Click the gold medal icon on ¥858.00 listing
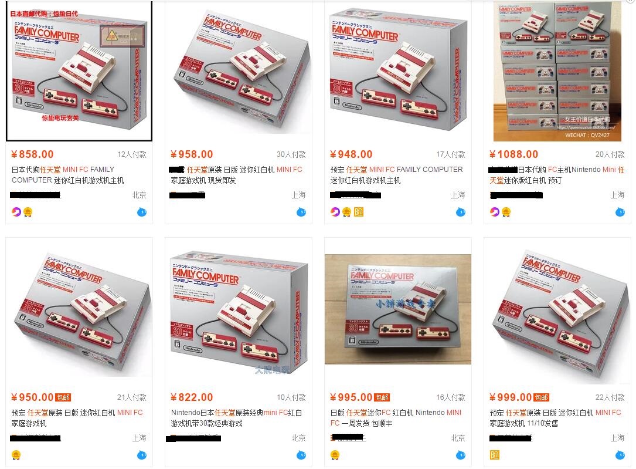 point(28,211)
